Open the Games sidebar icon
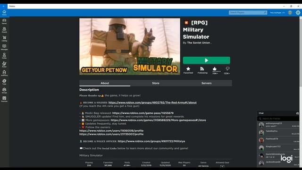Viewport: 302px width, 170px height. pos(4,21)
